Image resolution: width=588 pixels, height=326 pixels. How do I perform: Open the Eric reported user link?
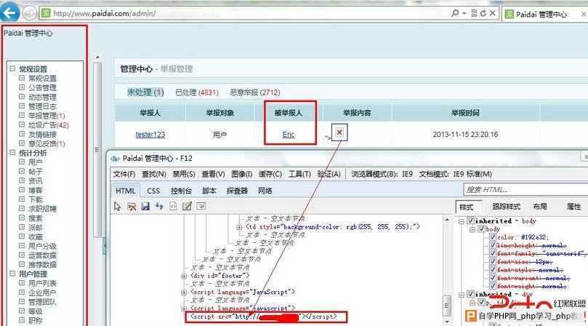point(289,135)
